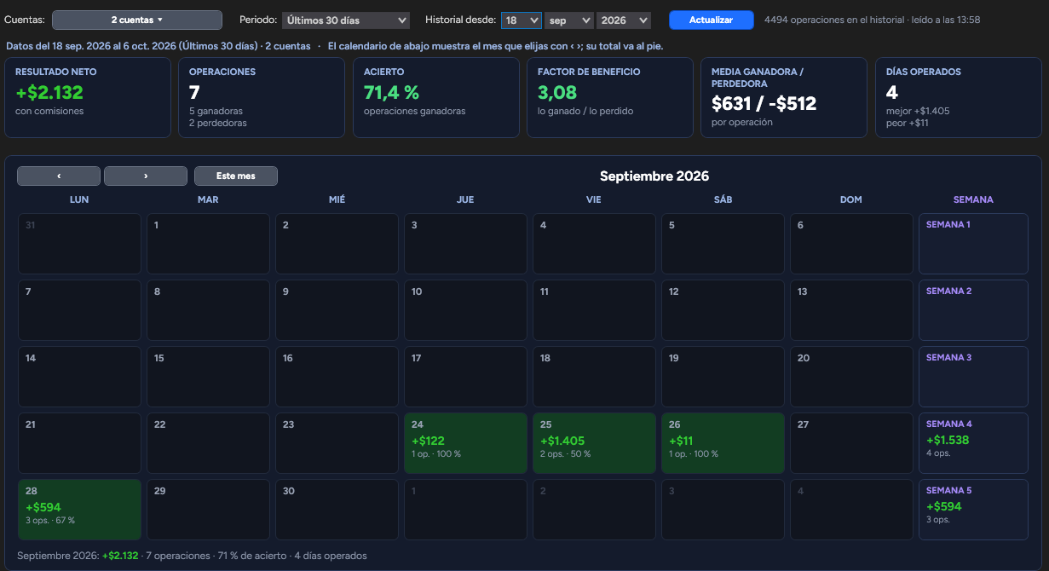
Task: Click the "Septiembre 2026" calendar title
Action: click(x=654, y=176)
